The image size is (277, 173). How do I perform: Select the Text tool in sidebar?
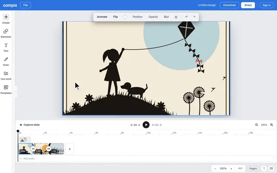point(6,48)
